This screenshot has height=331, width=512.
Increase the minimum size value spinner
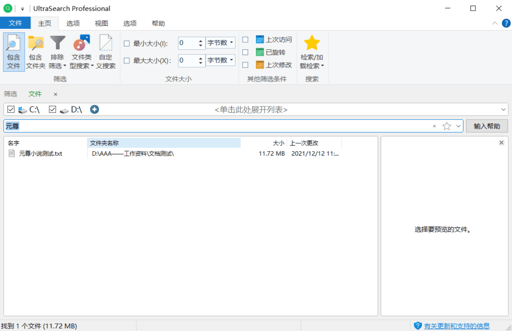click(200, 40)
